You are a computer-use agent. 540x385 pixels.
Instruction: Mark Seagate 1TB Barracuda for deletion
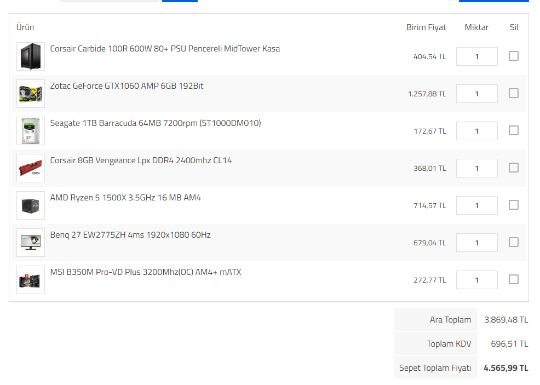[x=514, y=130]
